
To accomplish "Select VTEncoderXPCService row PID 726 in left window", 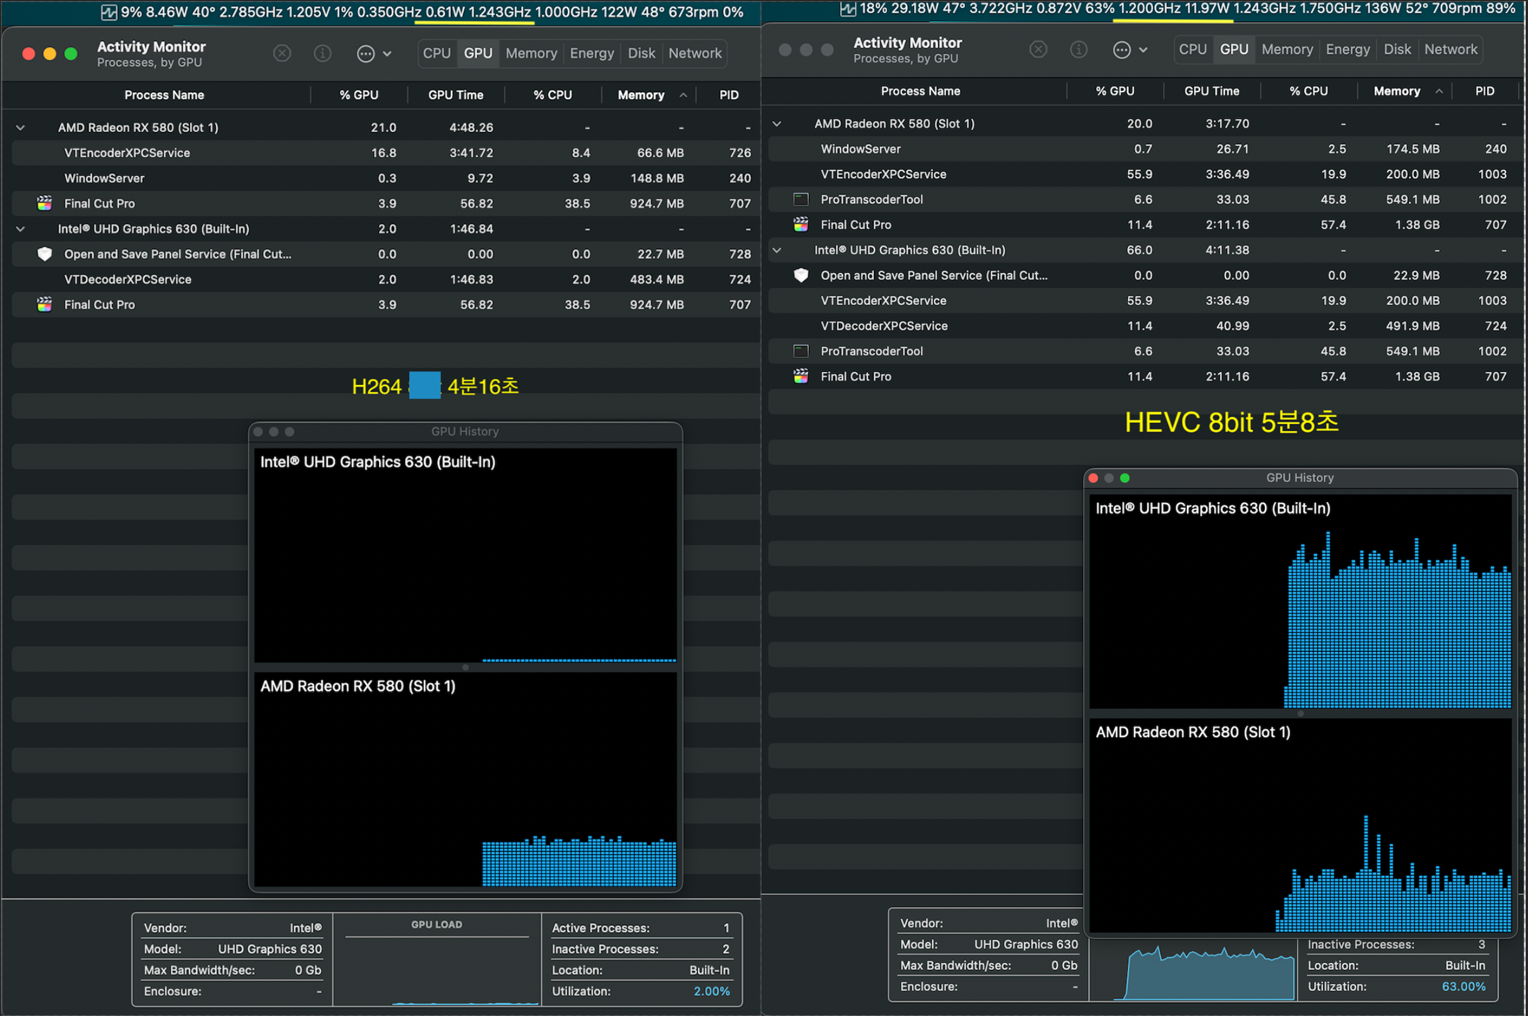I will 386,153.
